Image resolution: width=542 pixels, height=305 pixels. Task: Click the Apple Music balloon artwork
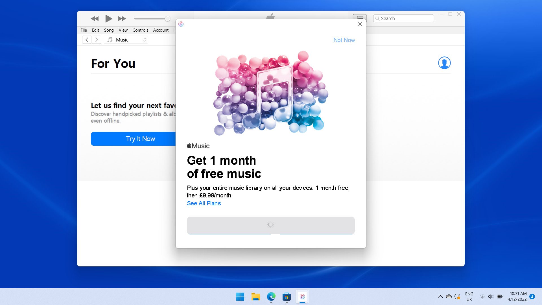tap(271, 93)
